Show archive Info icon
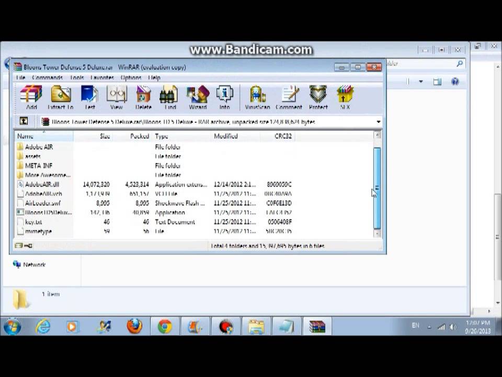502x377 pixels. click(x=224, y=97)
